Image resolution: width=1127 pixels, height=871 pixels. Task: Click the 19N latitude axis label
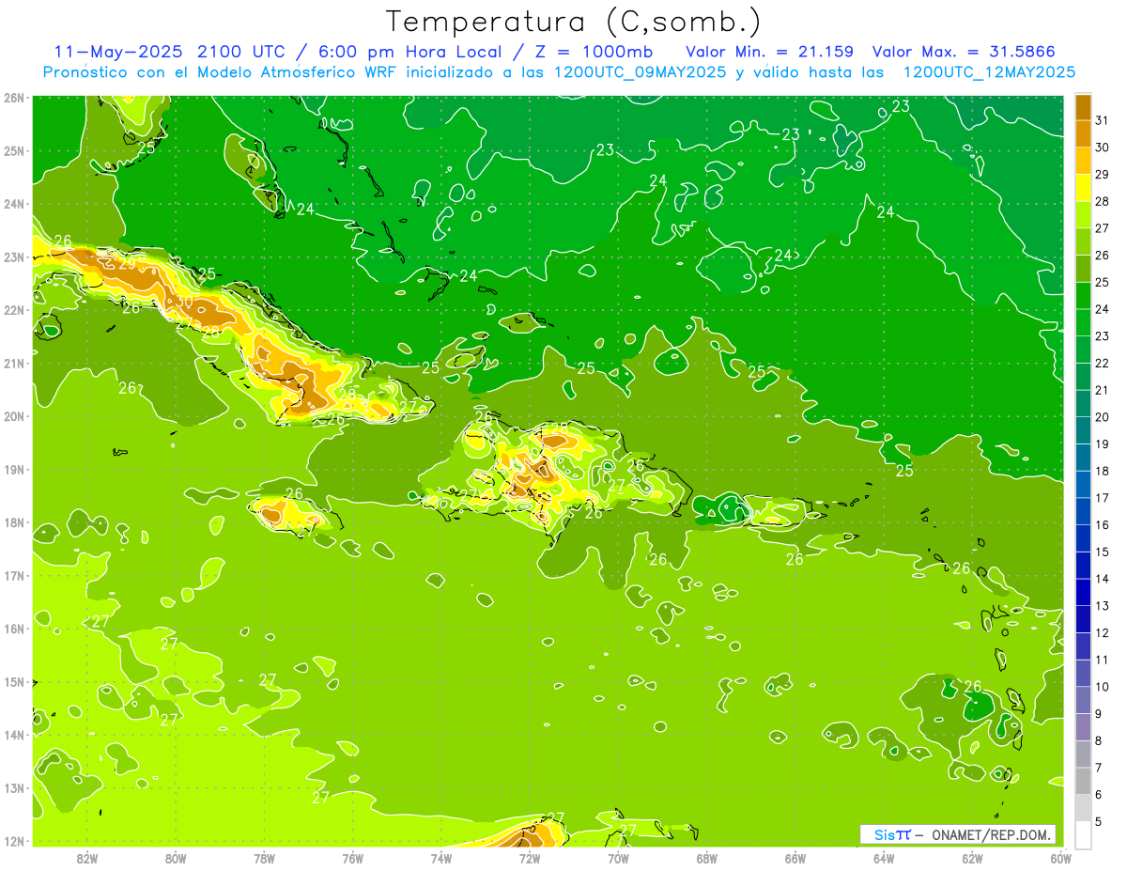click(x=13, y=469)
